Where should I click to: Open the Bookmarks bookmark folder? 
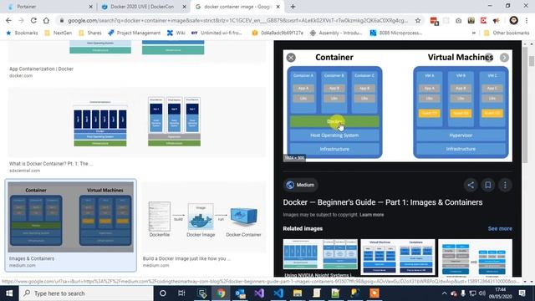coord(22,33)
